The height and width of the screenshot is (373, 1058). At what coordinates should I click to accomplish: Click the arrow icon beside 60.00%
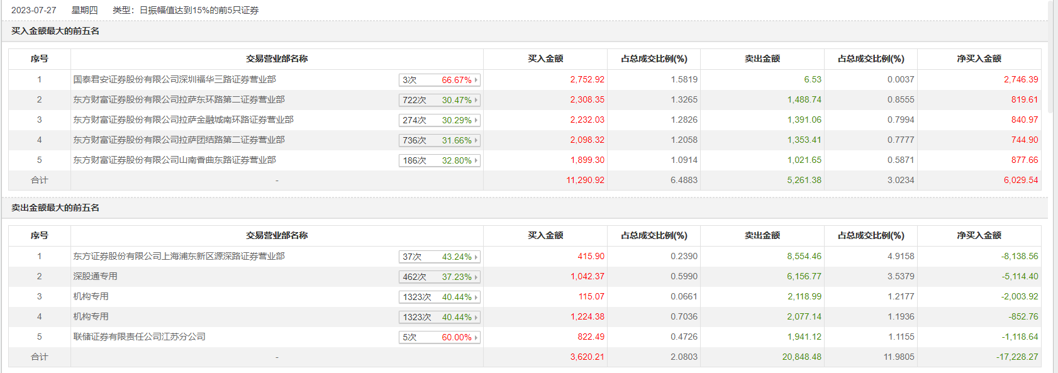pyautogui.click(x=476, y=337)
